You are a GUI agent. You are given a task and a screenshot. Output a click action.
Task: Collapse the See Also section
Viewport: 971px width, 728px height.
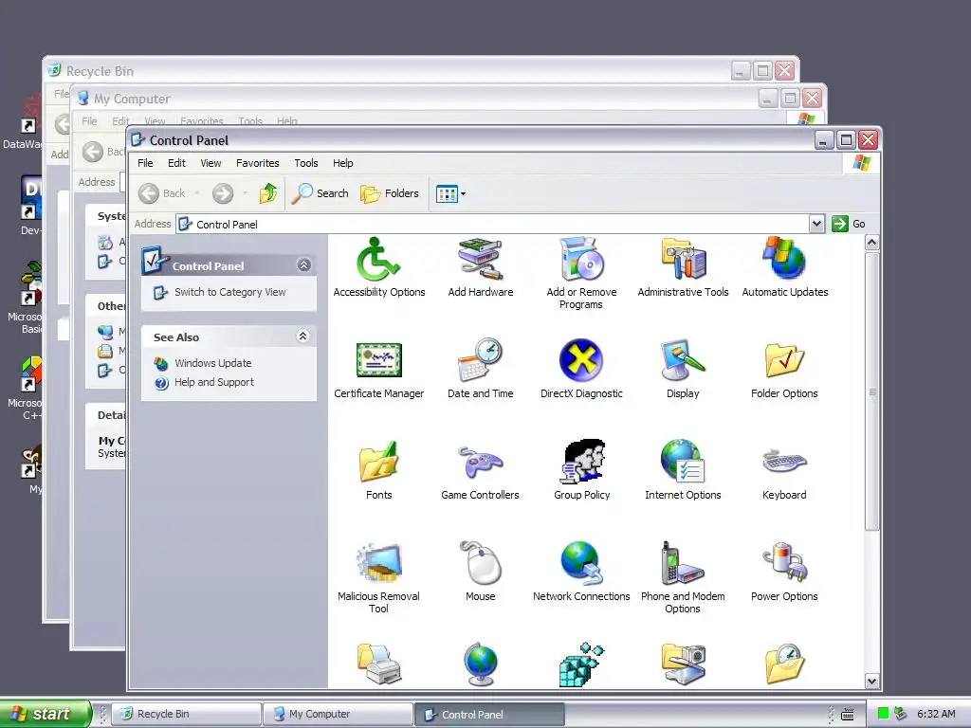(302, 337)
